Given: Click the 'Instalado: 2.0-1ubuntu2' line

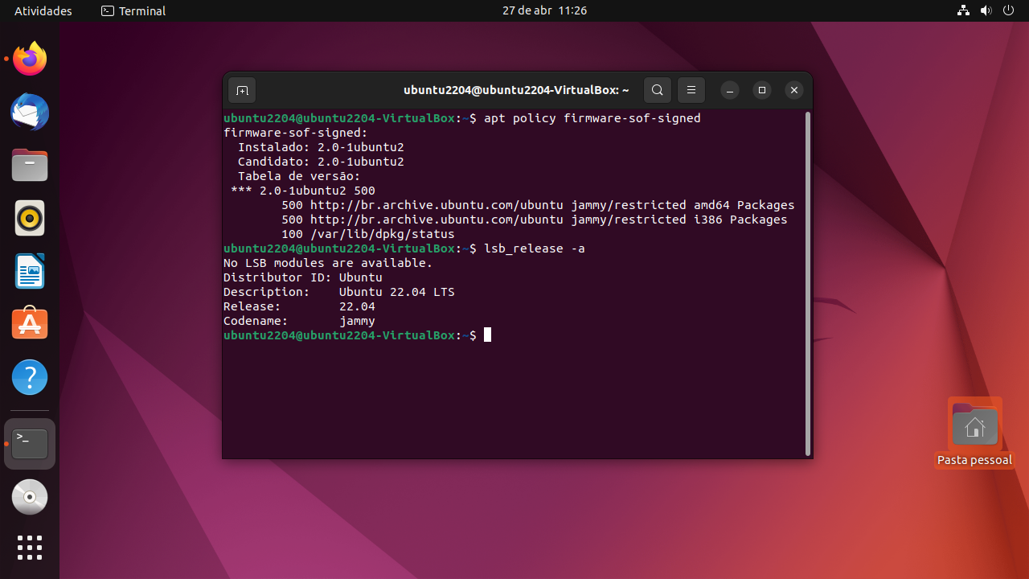Looking at the screenshot, I should click(x=321, y=147).
